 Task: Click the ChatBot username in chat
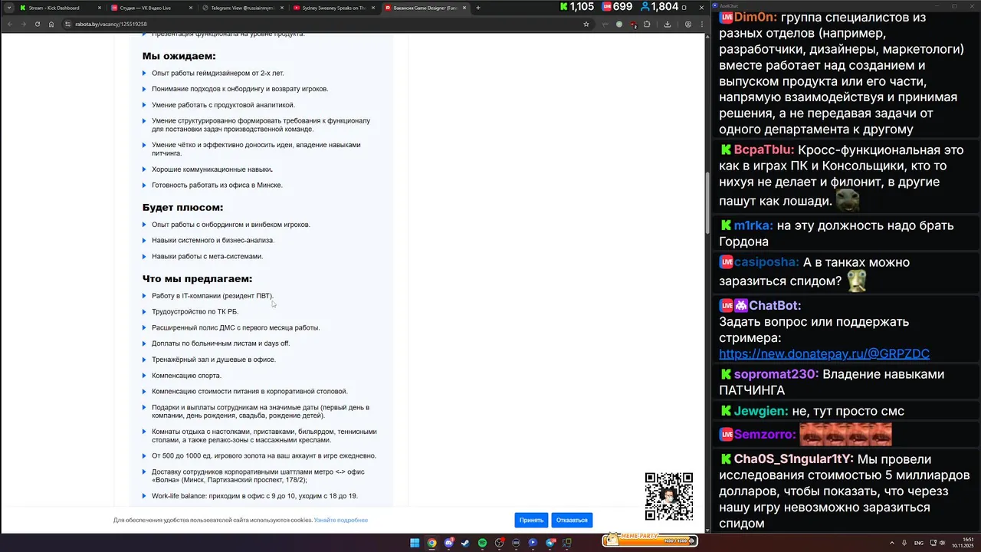(x=775, y=306)
